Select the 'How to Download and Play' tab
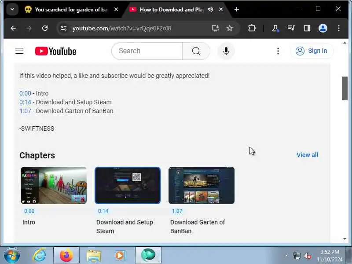 (x=172, y=9)
